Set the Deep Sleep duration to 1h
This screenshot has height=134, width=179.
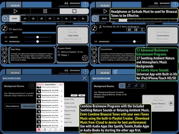(58, 19)
